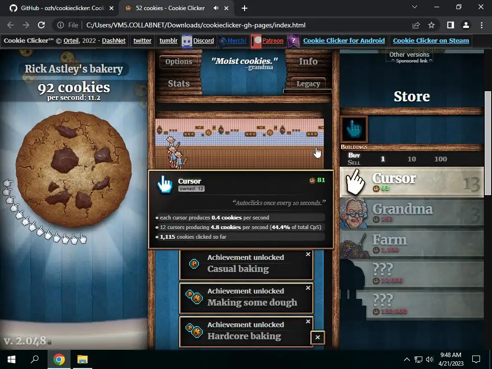Screen dimensions: 492x369
Task: Open the Options menu
Action: pos(179,61)
